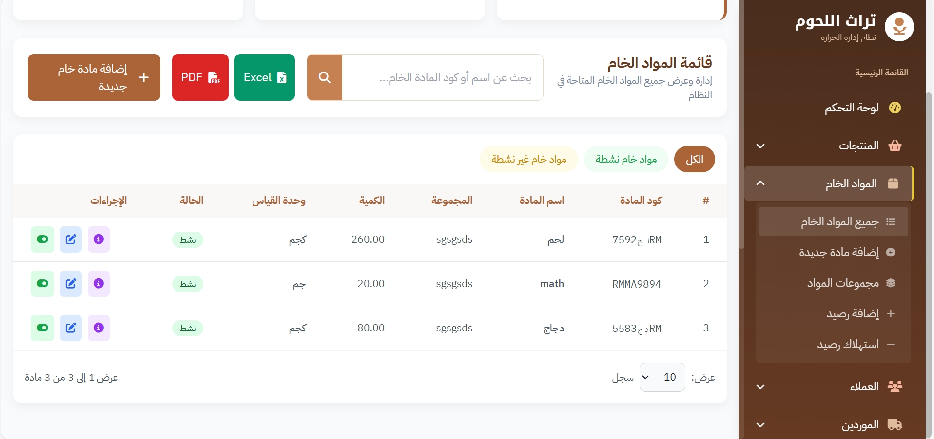Image resolution: width=934 pixels, height=439 pixels.
Task: Edit the لحم raw material entry
Action: point(71,239)
